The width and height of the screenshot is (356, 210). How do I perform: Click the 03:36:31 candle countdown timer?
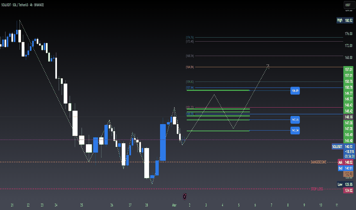(x=350, y=156)
